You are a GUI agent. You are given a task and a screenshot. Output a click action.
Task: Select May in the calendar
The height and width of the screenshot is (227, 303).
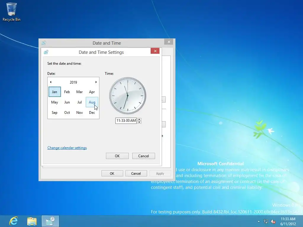[54, 102]
